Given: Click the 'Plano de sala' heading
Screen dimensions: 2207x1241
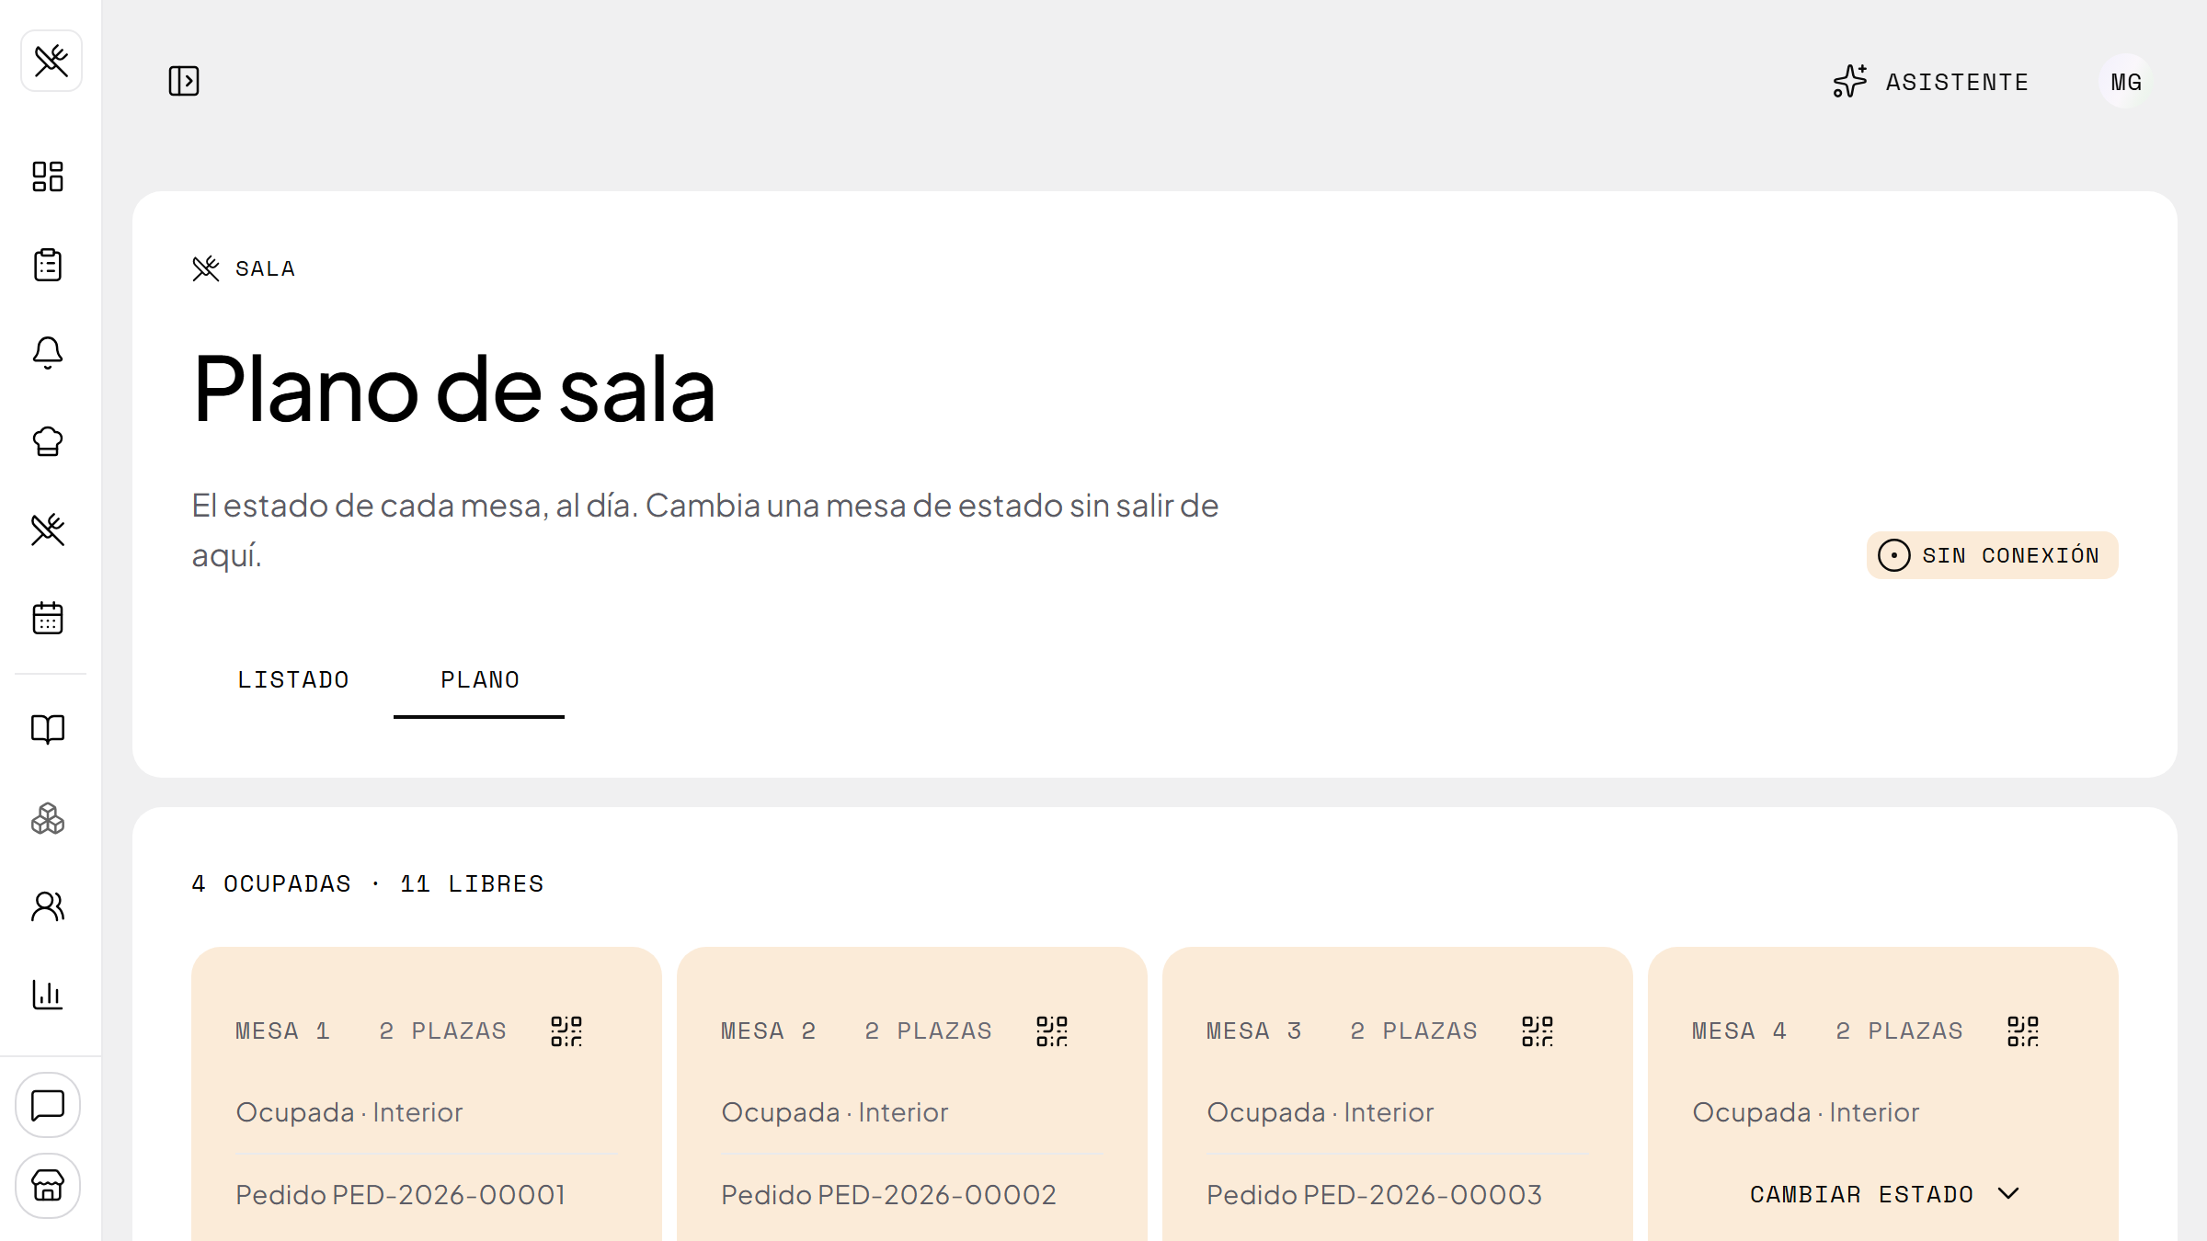Looking at the screenshot, I should tap(454, 389).
